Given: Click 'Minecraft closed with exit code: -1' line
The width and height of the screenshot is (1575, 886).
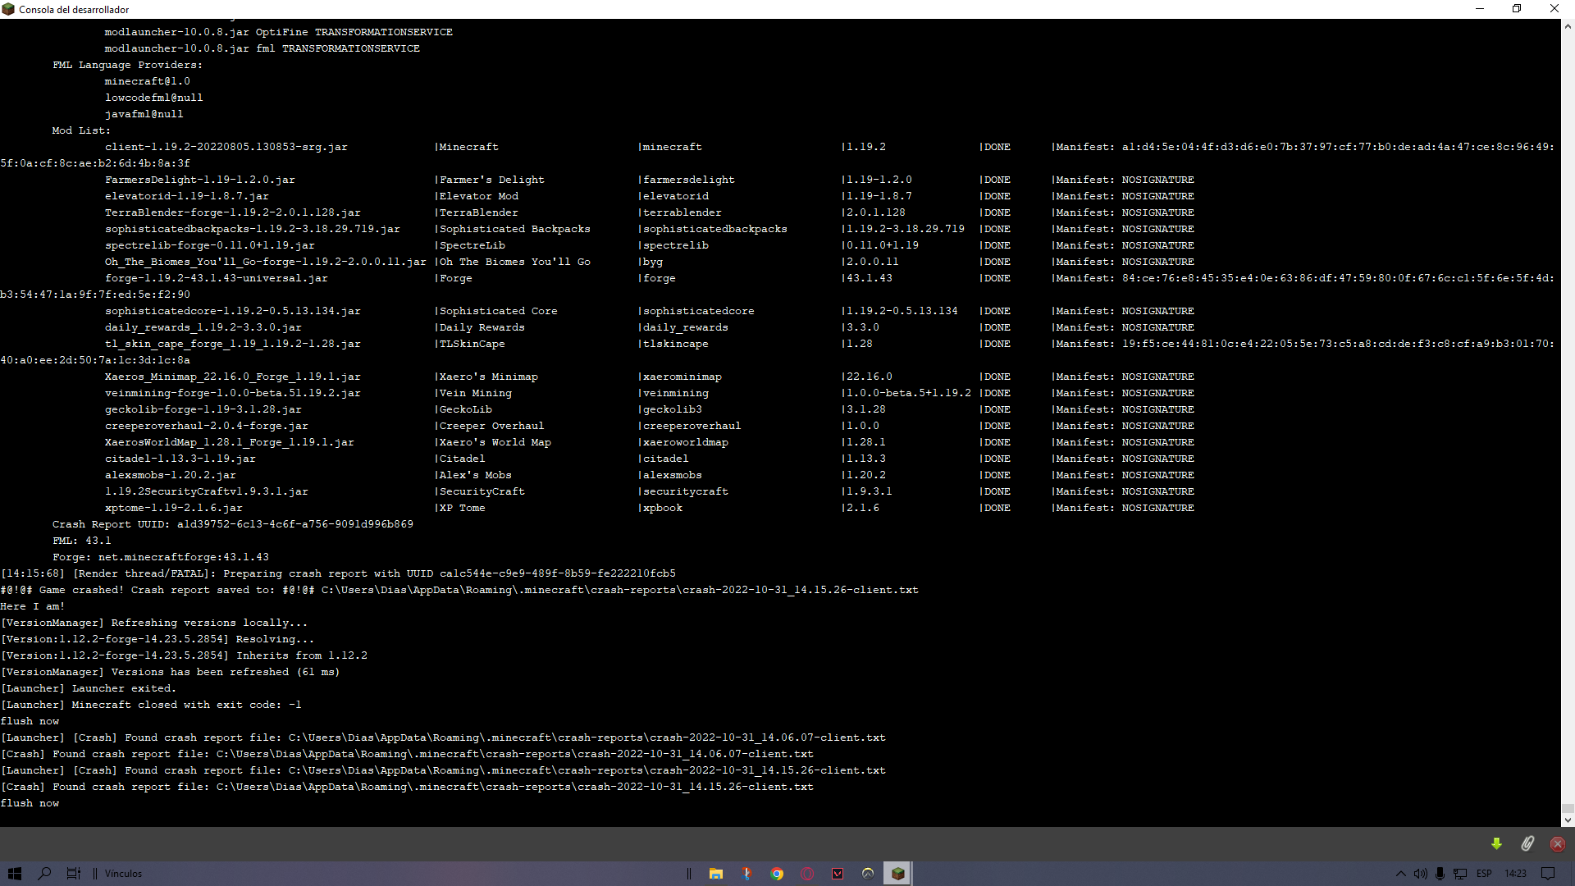Looking at the screenshot, I should (151, 705).
